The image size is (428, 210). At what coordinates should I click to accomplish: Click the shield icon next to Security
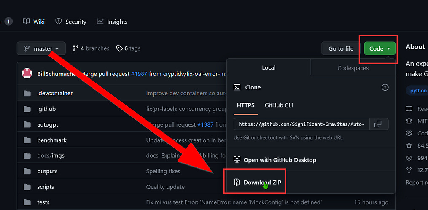pos(59,22)
